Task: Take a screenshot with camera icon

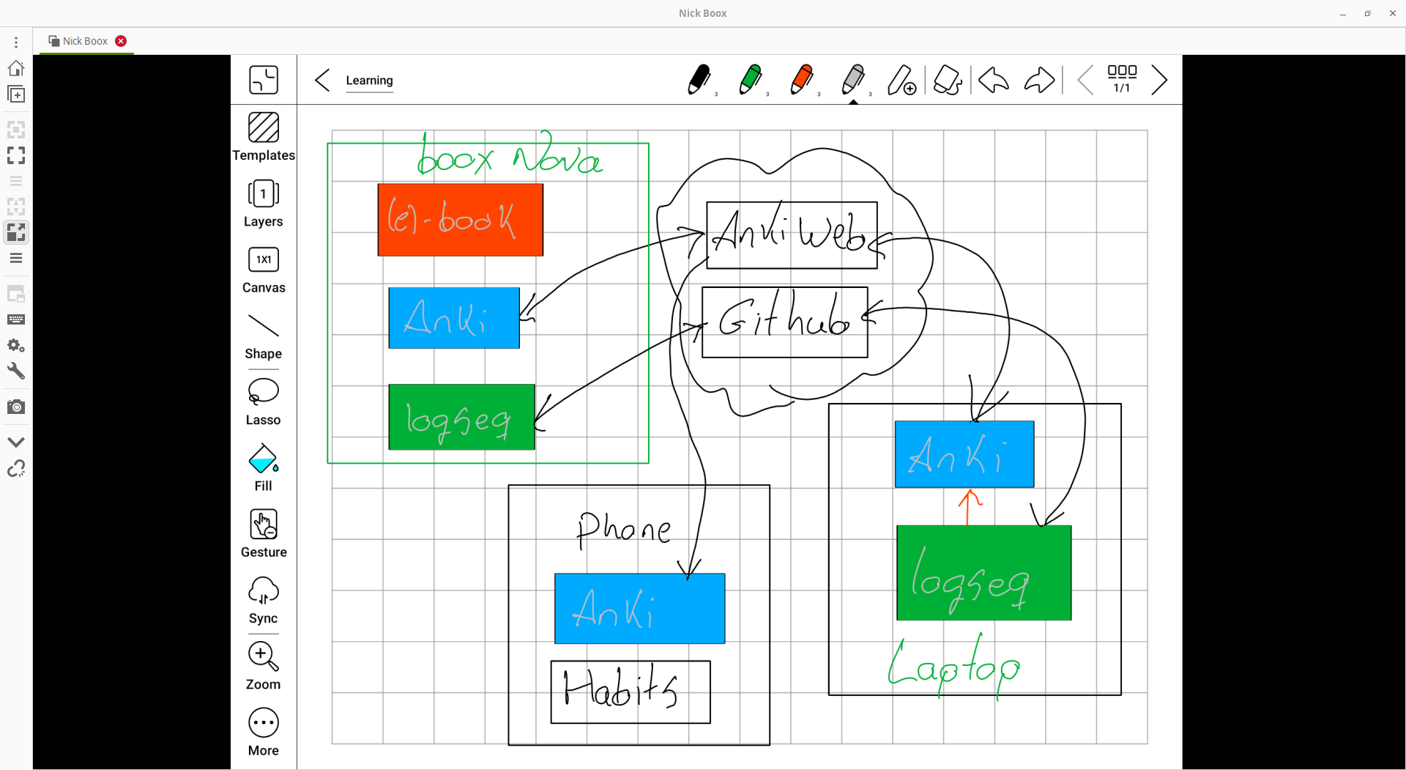Action: (x=16, y=407)
